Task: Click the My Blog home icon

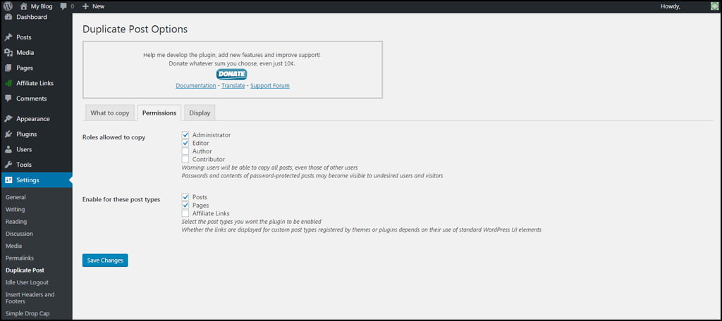Action: pos(24,6)
